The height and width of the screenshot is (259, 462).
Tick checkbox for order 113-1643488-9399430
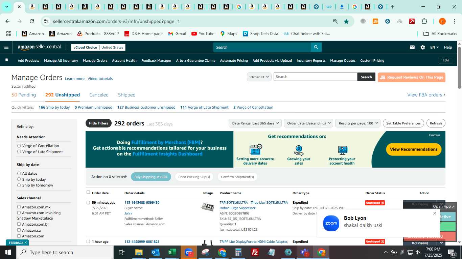click(88, 203)
